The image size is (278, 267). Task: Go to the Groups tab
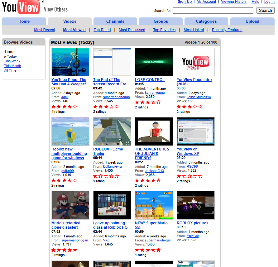[161, 21]
